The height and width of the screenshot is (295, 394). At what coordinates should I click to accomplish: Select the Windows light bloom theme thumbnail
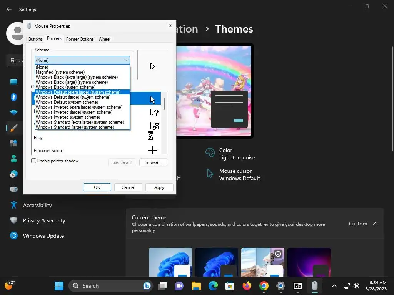coord(170,262)
